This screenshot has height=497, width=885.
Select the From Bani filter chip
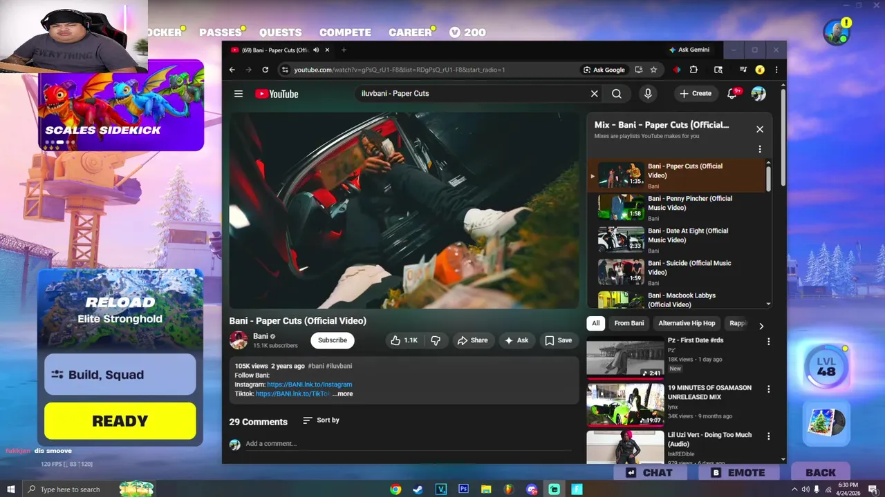[x=629, y=323]
